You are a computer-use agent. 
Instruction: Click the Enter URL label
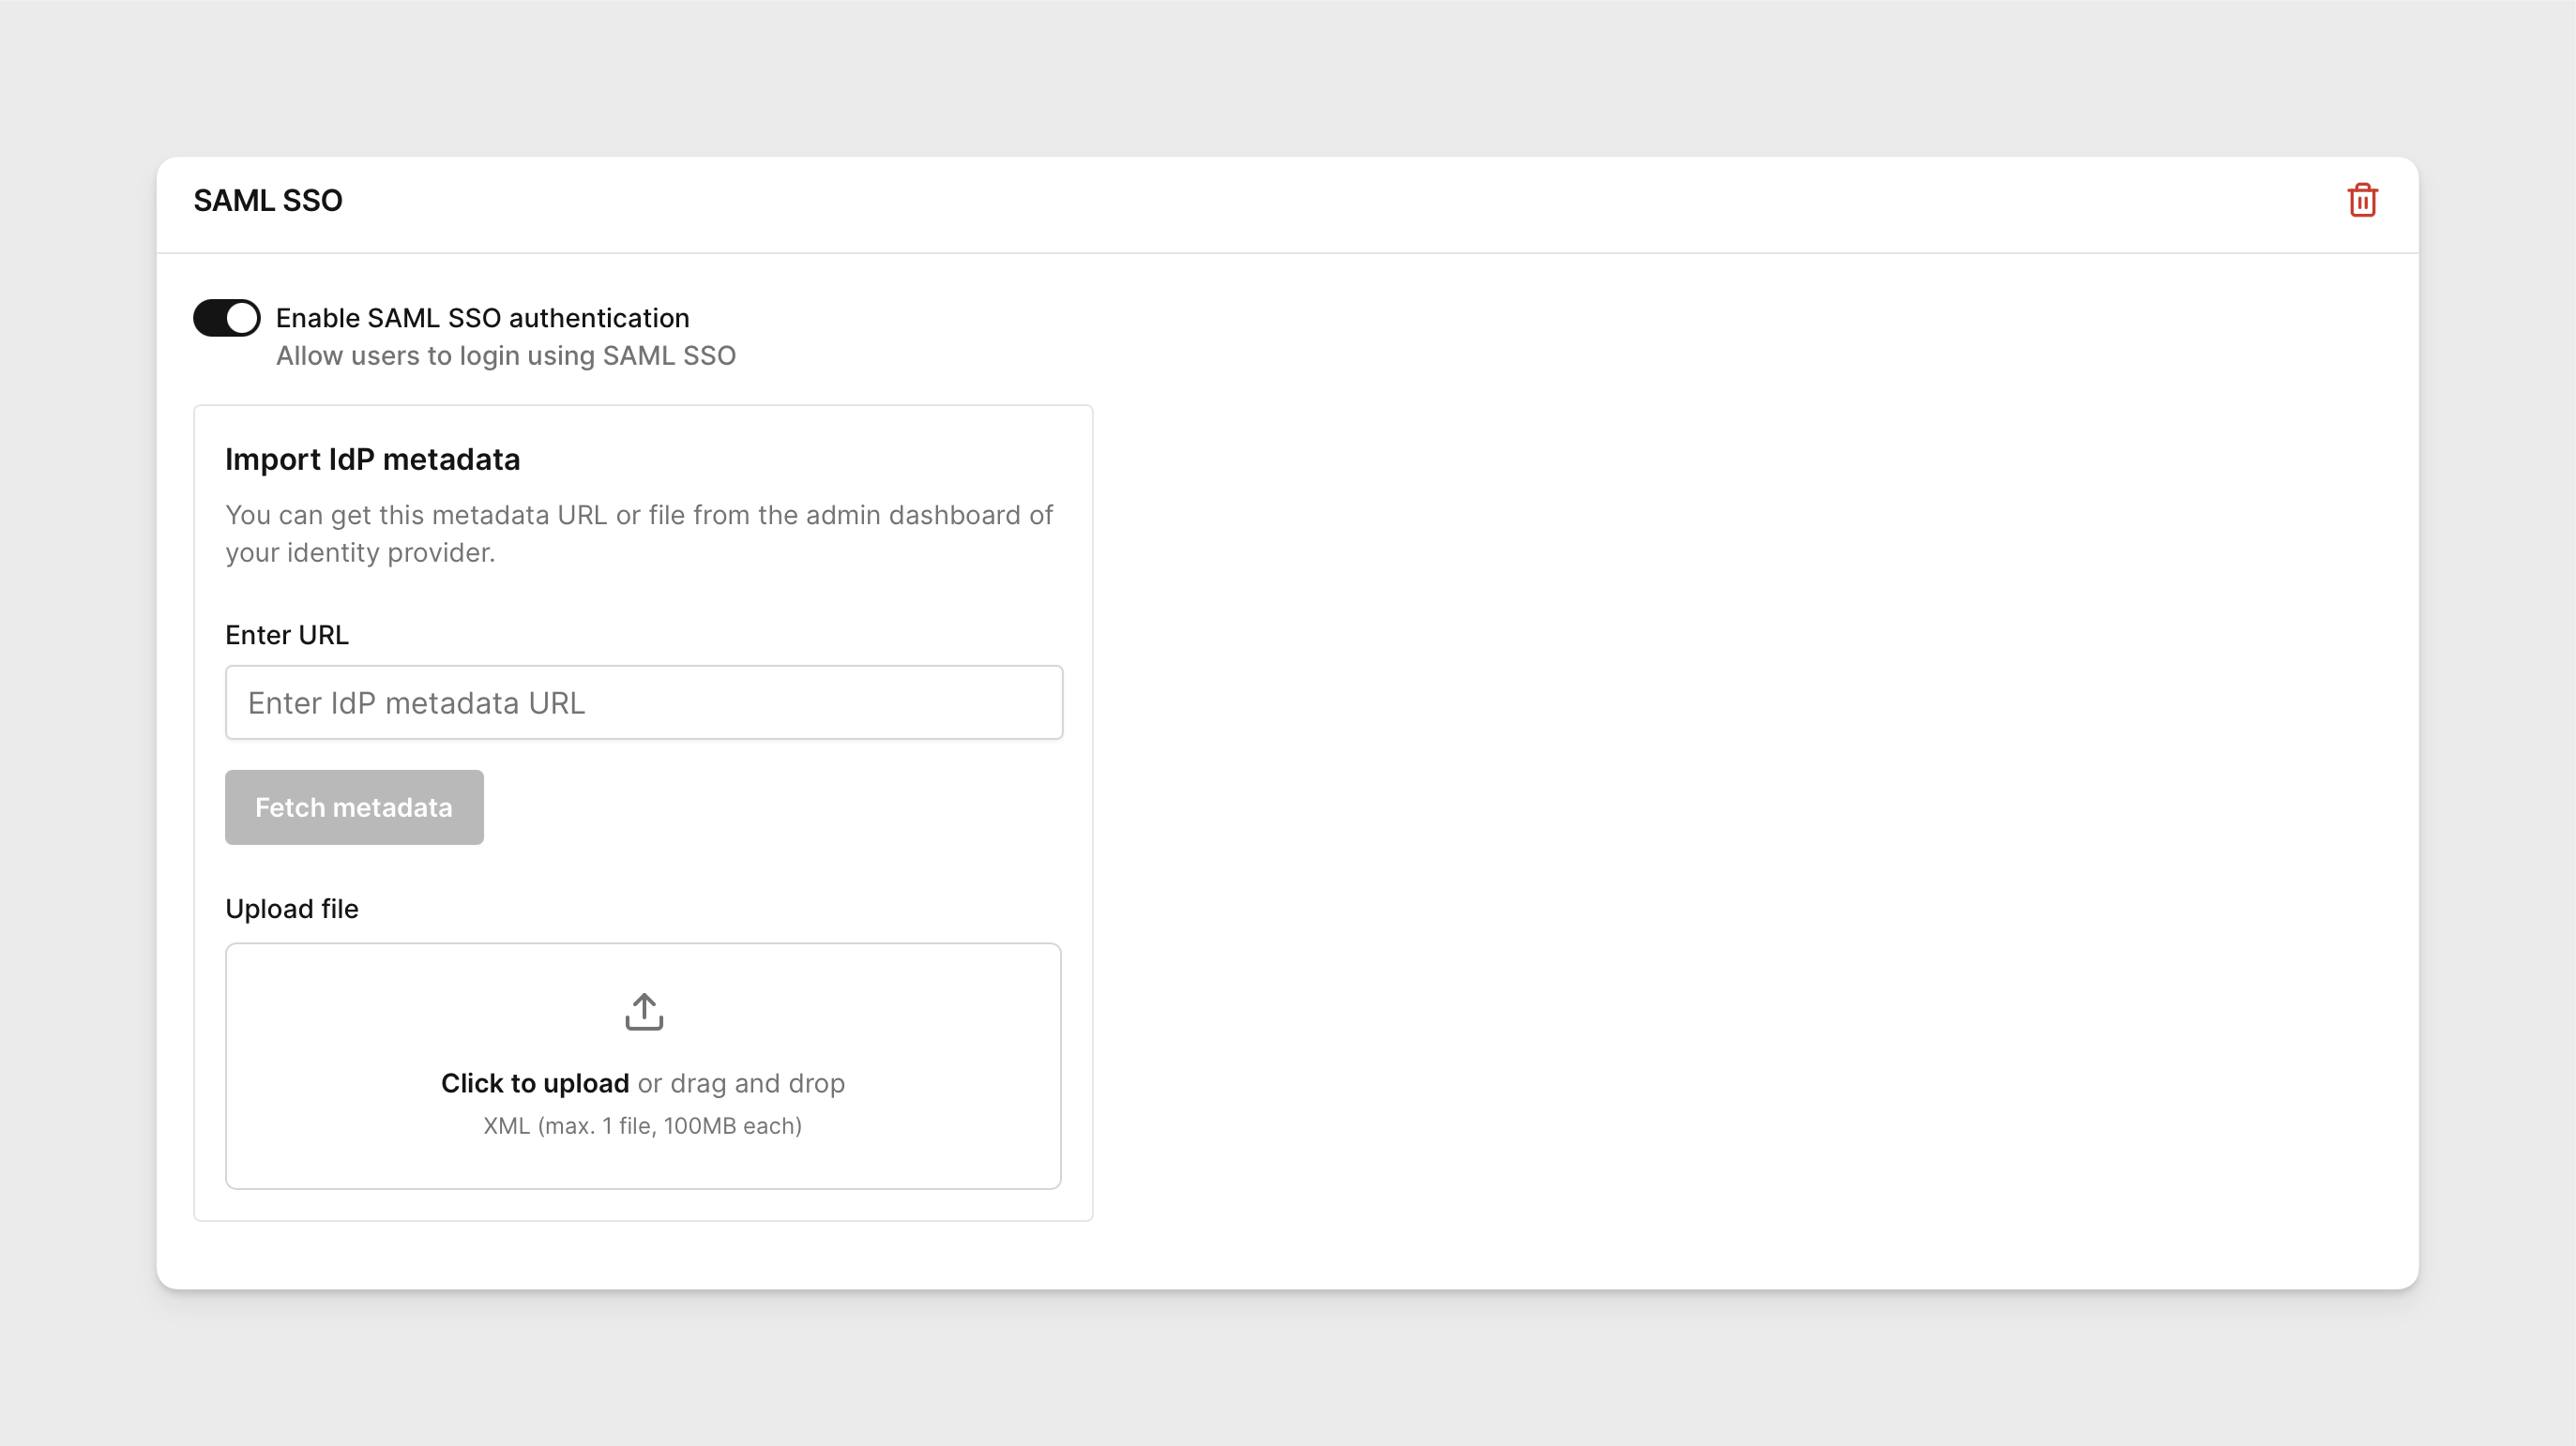[286, 634]
